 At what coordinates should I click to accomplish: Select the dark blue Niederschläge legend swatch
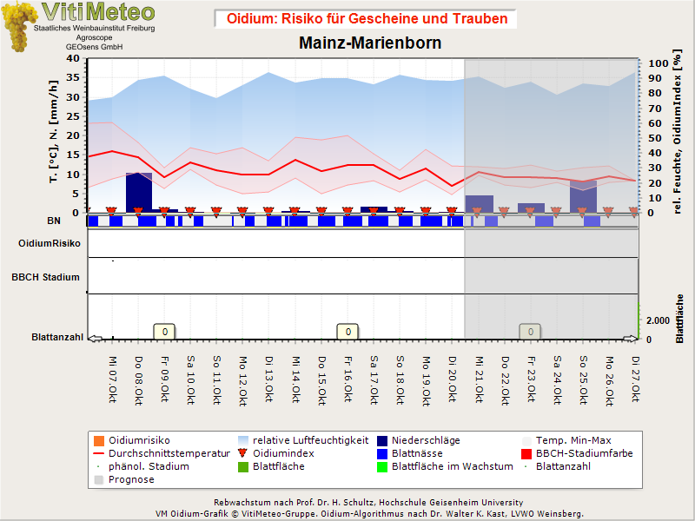click(x=382, y=440)
